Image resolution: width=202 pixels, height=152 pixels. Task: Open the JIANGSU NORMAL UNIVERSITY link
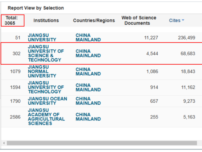coord(42,71)
